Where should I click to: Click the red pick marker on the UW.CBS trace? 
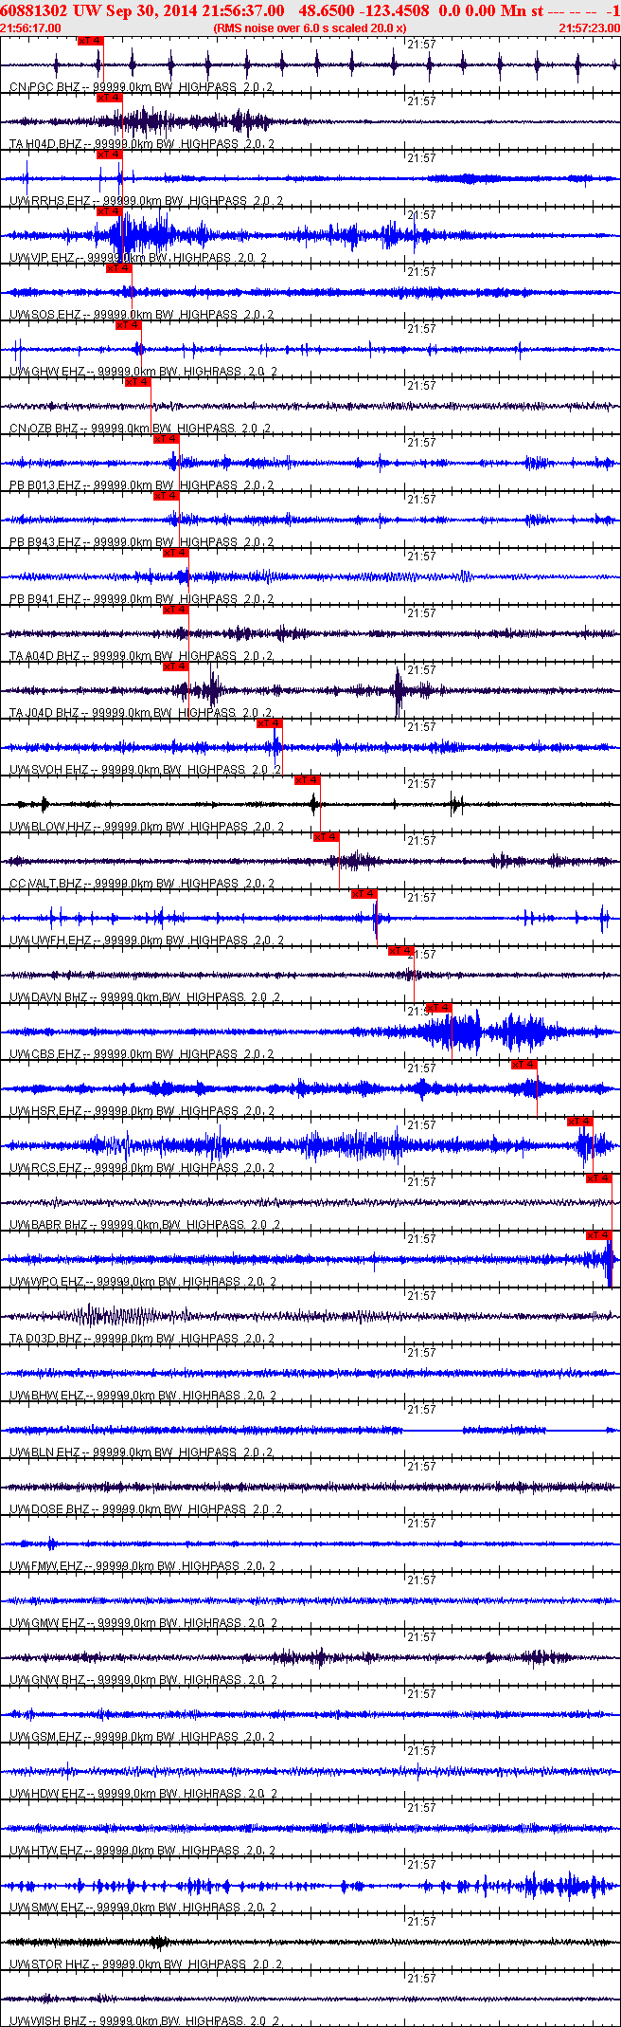439,1008
